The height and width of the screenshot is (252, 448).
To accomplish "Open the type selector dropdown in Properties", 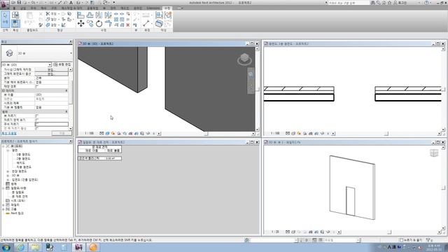I will point(71,53).
